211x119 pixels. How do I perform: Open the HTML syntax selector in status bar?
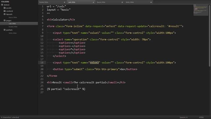pos(201,117)
